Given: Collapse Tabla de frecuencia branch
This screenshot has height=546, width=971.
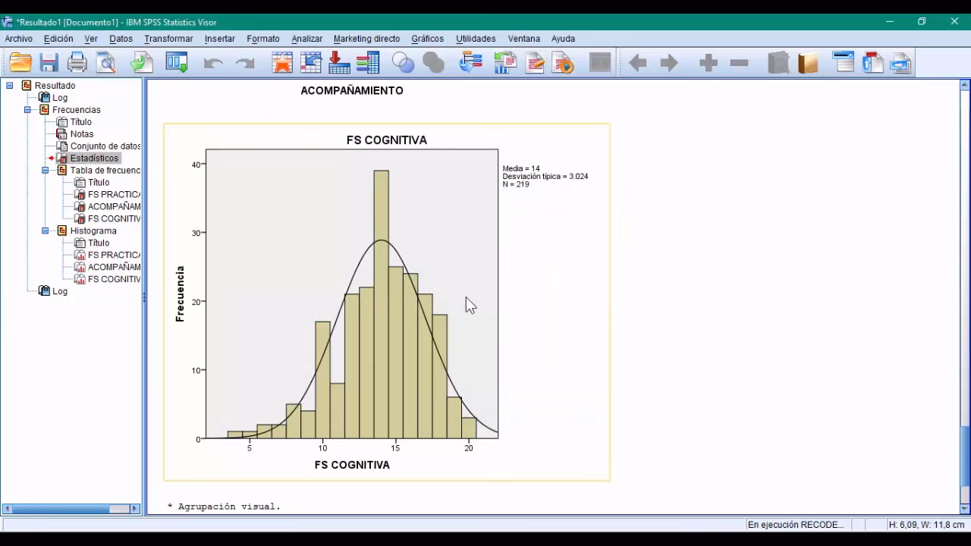Looking at the screenshot, I should click(46, 171).
